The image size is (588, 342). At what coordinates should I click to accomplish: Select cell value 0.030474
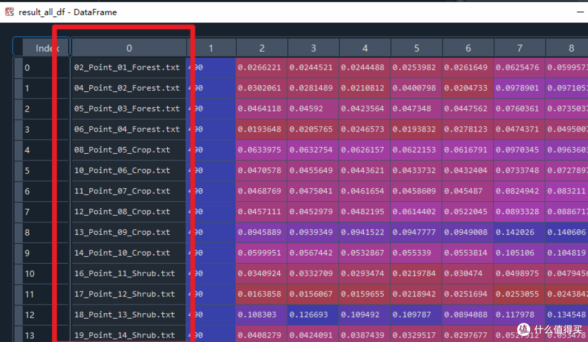[468, 274]
